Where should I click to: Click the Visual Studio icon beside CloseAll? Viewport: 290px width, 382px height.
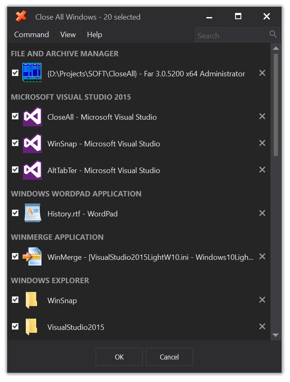tap(32, 116)
